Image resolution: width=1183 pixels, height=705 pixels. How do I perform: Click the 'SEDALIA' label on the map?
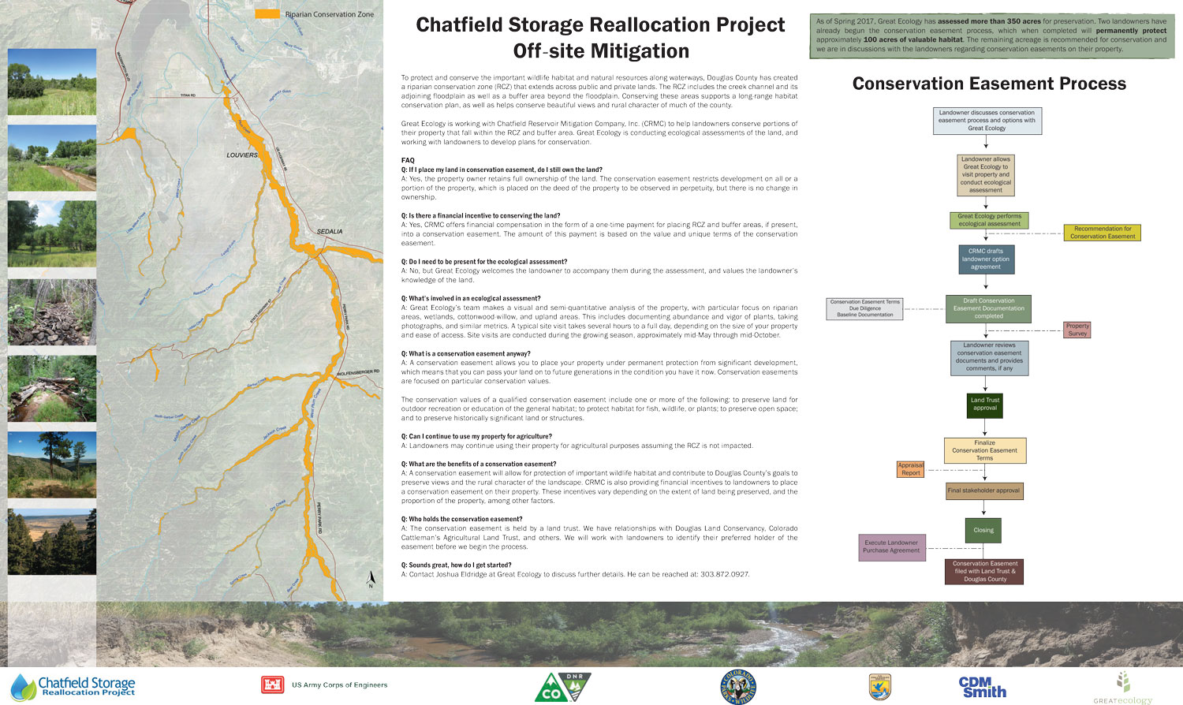pyautogui.click(x=330, y=231)
